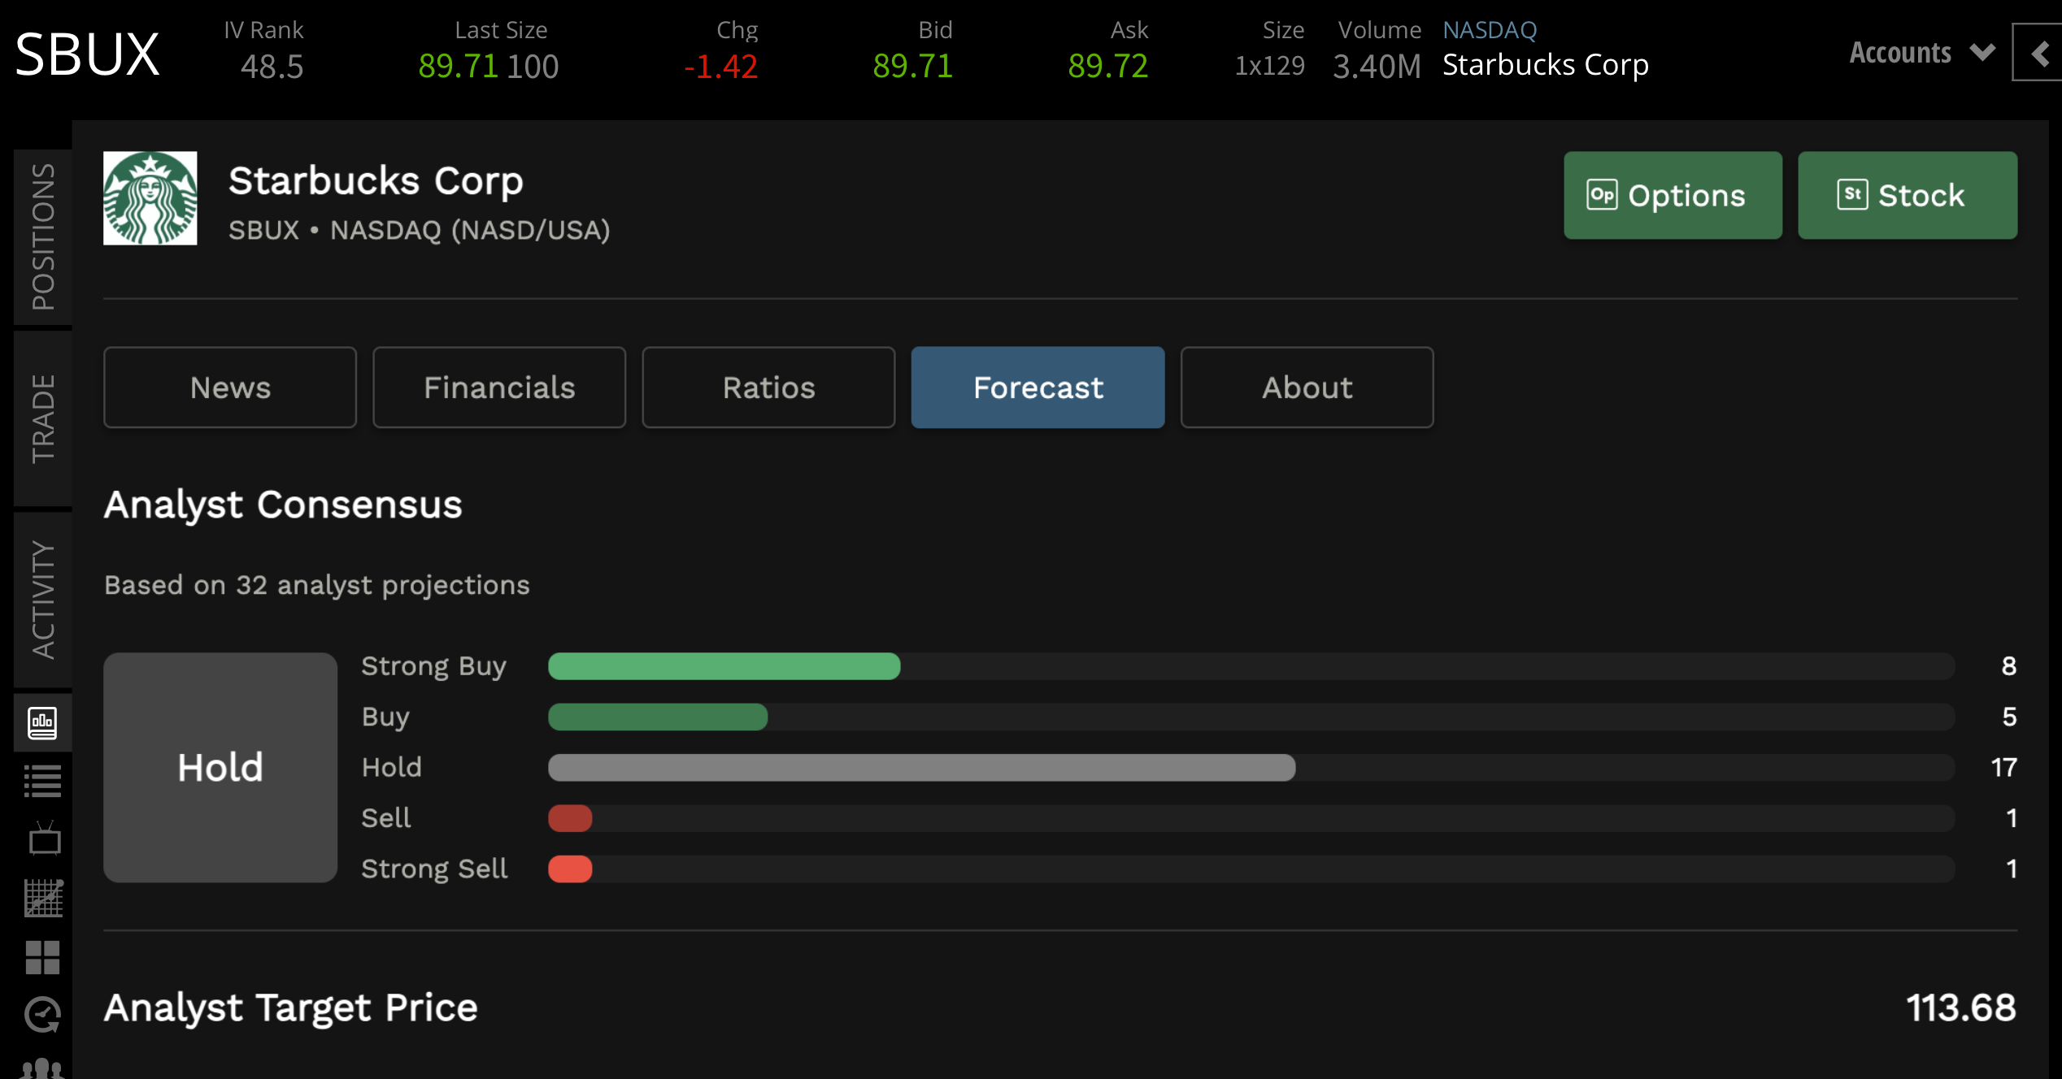Select the chart analysis grid icon
The width and height of the screenshot is (2062, 1079).
tap(42, 899)
